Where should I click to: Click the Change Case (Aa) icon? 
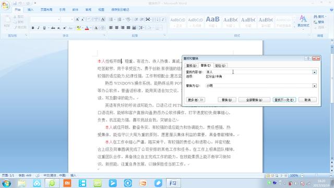click(x=71, y=28)
